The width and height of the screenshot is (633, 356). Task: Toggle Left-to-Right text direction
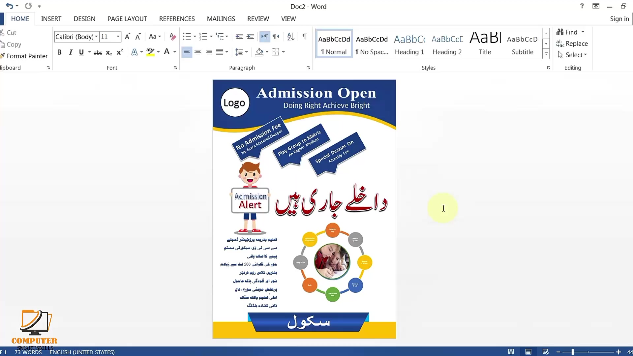[x=265, y=37]
